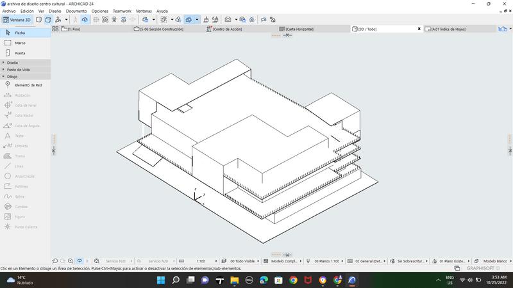Choose the Puerta door tool

(x=19, y=53)
